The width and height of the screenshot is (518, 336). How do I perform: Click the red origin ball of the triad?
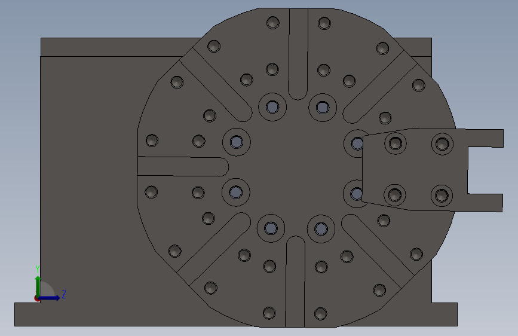click(x=36, y=298)
